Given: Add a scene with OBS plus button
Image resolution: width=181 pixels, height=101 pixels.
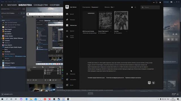Looking at the screenshot, I should (28, 80).
